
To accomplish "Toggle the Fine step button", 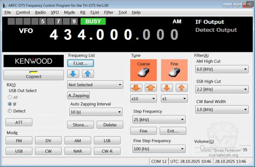I will pyautogui.click(x=143, y=131).
